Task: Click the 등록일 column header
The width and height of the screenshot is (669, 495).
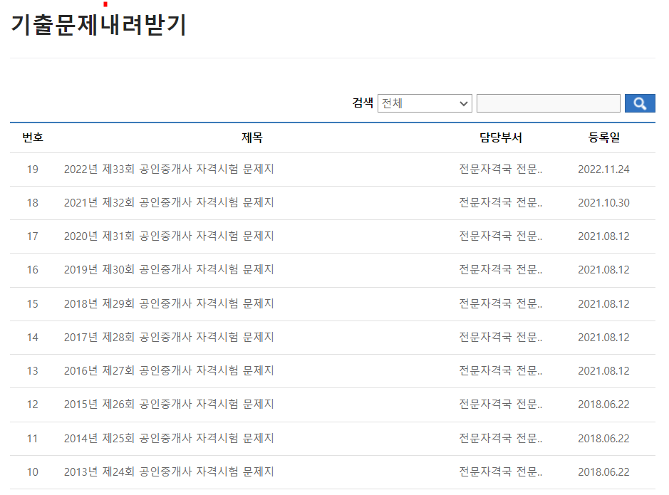Action: pyautogui.click(x=603, y=137)
